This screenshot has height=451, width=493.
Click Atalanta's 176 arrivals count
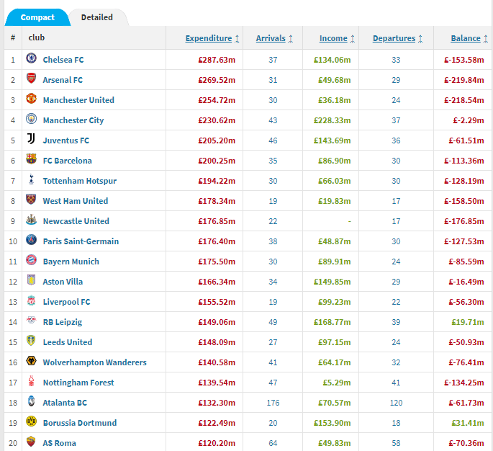[273, 403]
